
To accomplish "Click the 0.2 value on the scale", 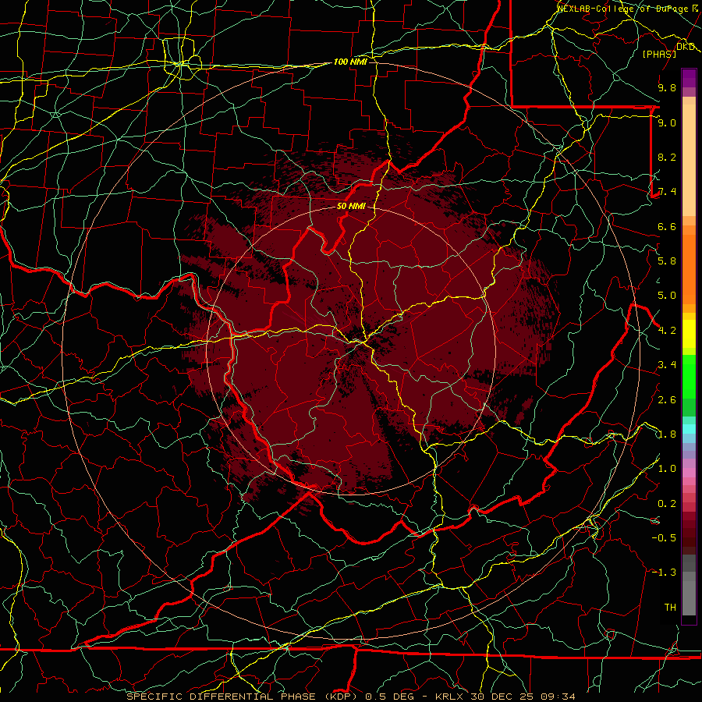I will click(667, 504).
